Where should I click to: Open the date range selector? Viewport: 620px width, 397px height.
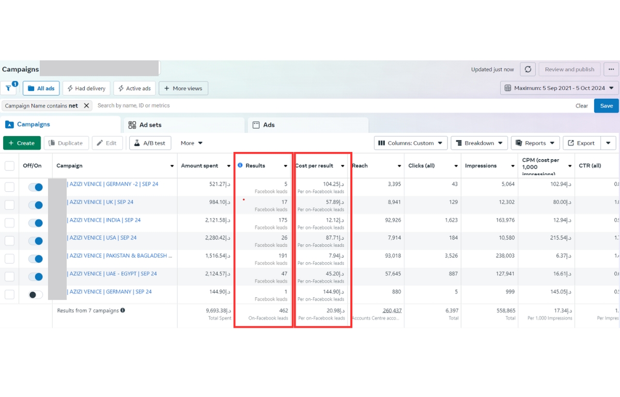(559, 88)
